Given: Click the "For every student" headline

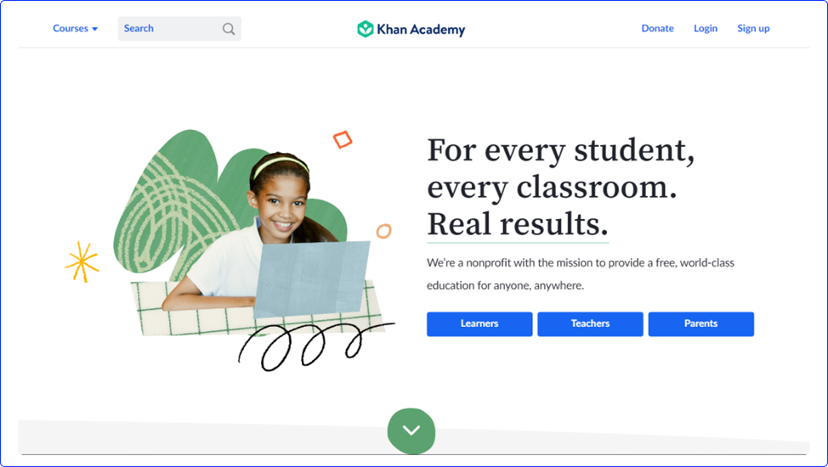Looking at the screenshot, I should [x=561, y=150].
